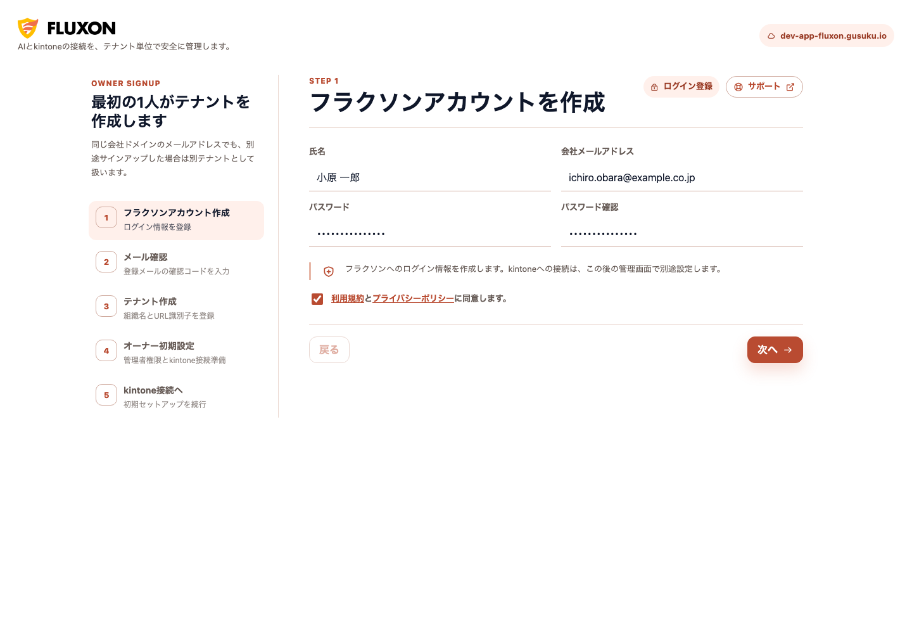Click the 氏名 field label
This screenshot has height=621, width=912.
(x=317, y=151)
